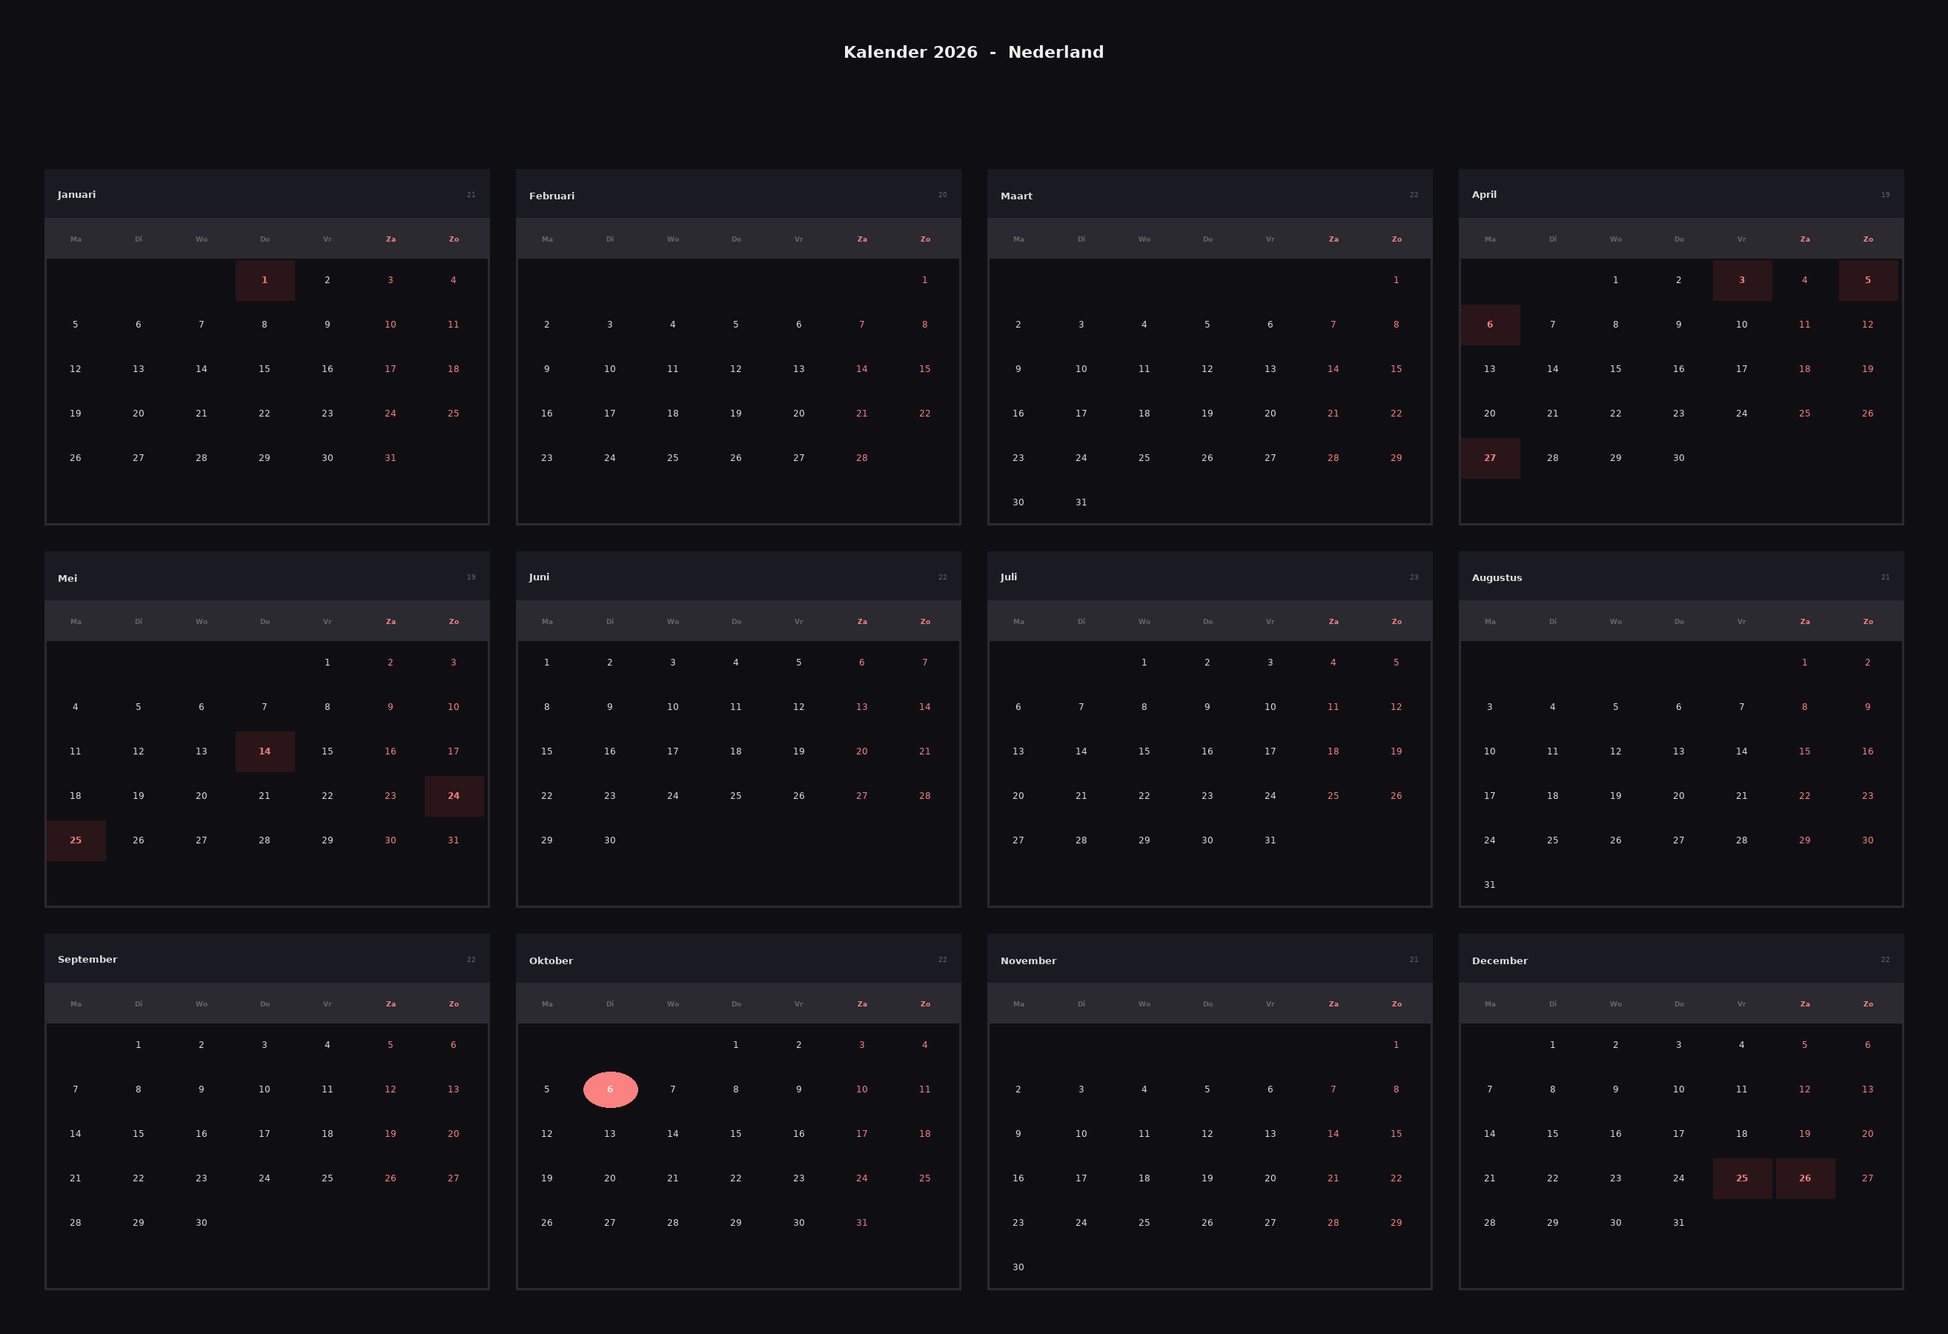Select 15 in Juni

(x=546, y=751)
